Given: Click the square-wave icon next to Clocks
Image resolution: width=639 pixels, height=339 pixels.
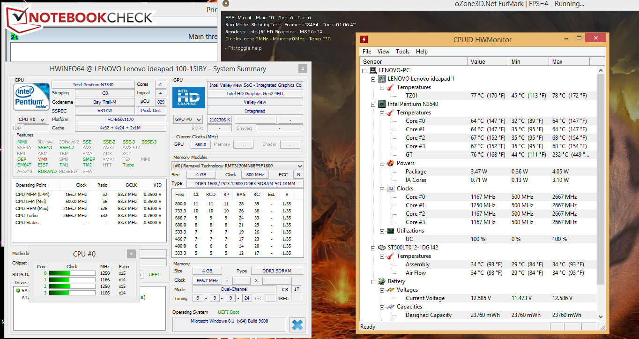Looking at the screenshot, I should (x=391, y=188).
